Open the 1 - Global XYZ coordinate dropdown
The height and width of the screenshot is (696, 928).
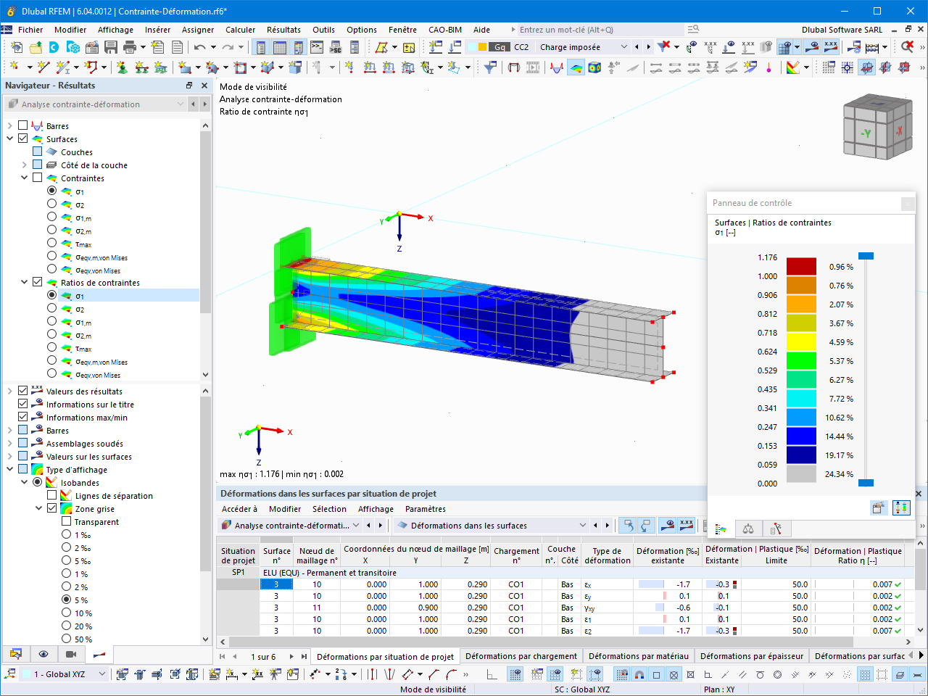(102, 674)
